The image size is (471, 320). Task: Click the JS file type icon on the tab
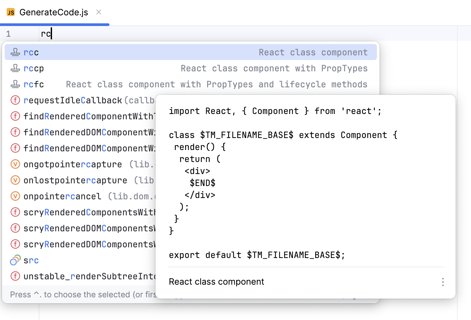pos(10,12)
